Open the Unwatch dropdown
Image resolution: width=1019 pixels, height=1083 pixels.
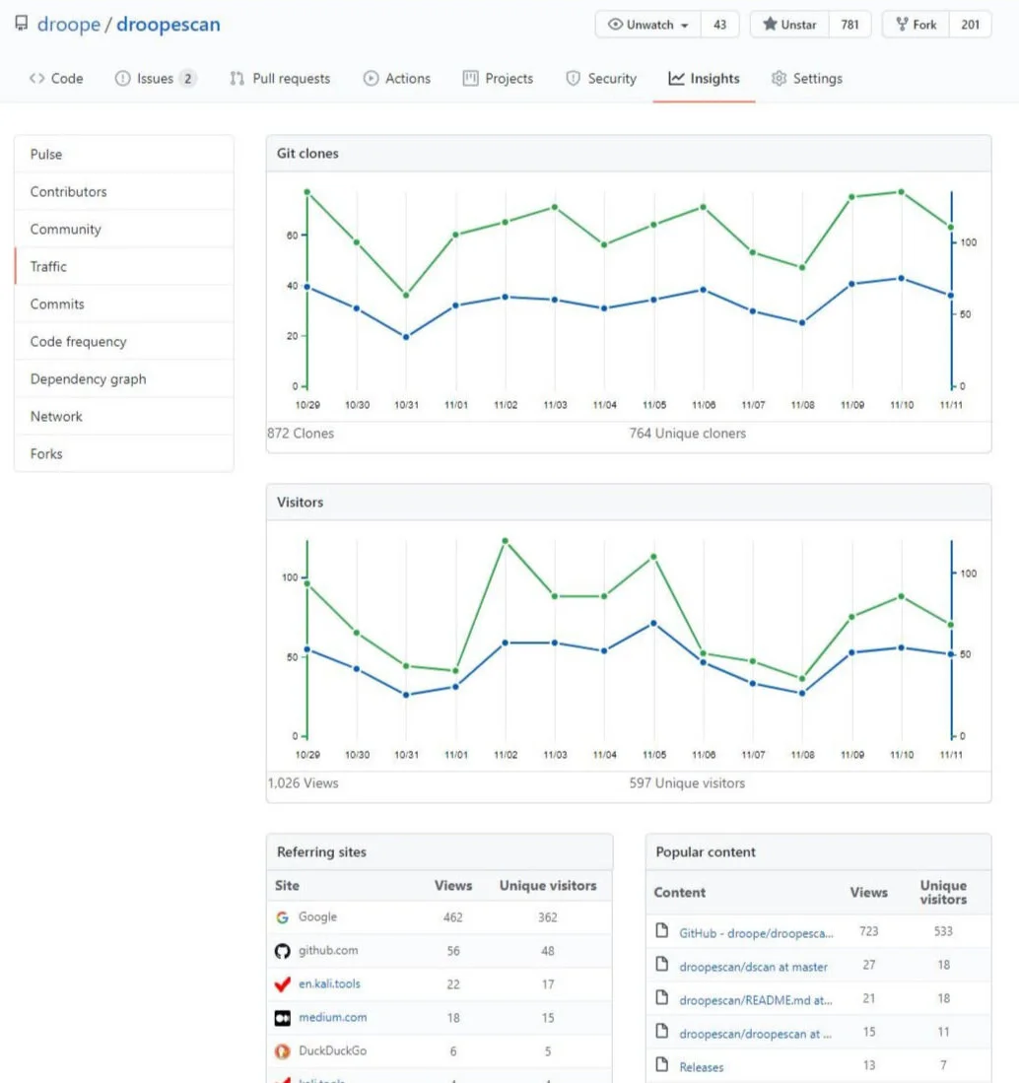click(648, 25)
